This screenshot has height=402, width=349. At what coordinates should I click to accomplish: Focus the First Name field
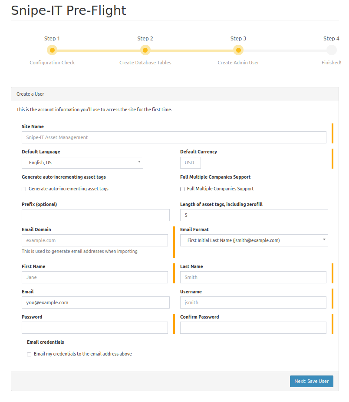(x=95, y=277)
